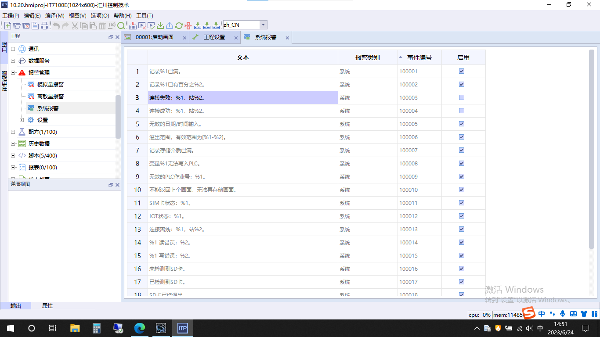
Task: Expand the 配方(1/100) tree node
Action: pyautogui.click(x=13, y=132)
